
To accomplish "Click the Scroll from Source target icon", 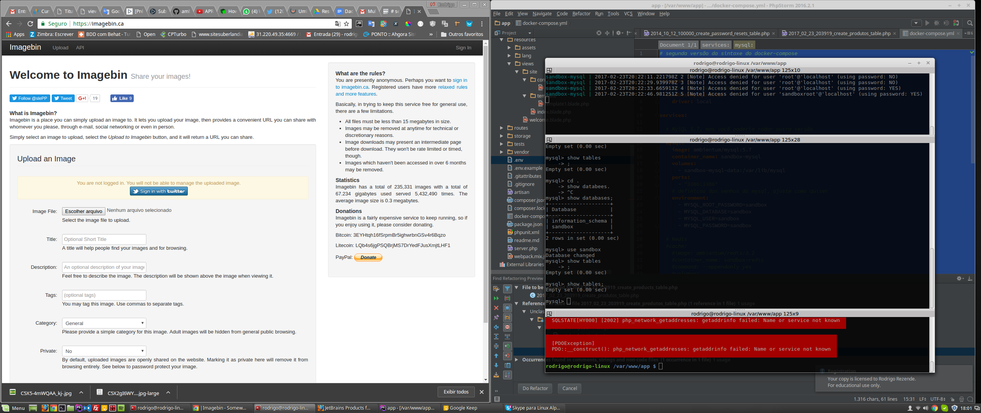I will pos(599,33).
